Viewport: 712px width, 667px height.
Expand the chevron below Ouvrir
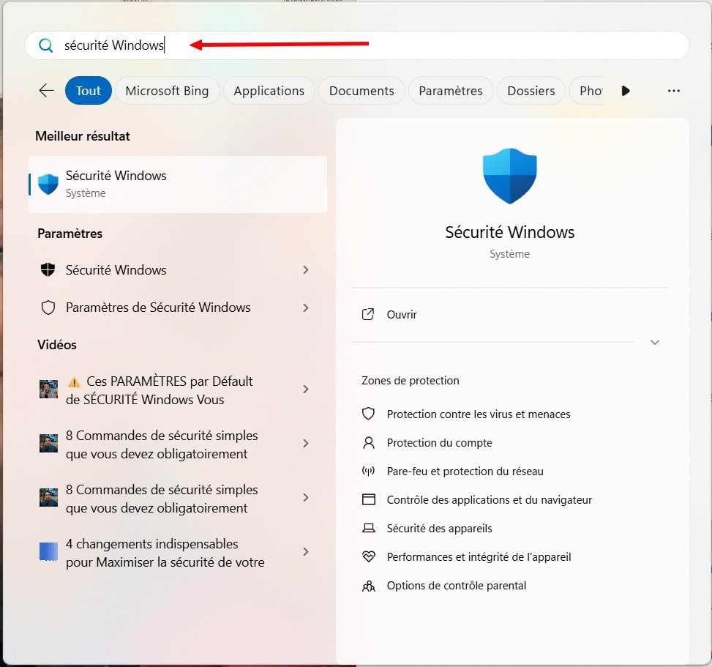pyautogui.click(x=655, y=343)
